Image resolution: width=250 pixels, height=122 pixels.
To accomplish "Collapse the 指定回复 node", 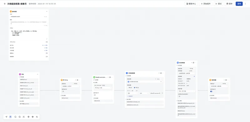I will 224,80.
